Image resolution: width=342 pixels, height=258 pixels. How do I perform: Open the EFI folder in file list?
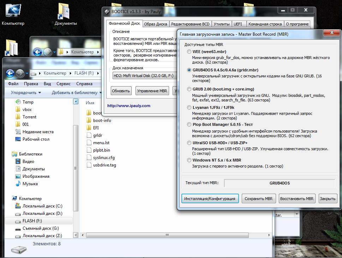[x=96, y=128]
